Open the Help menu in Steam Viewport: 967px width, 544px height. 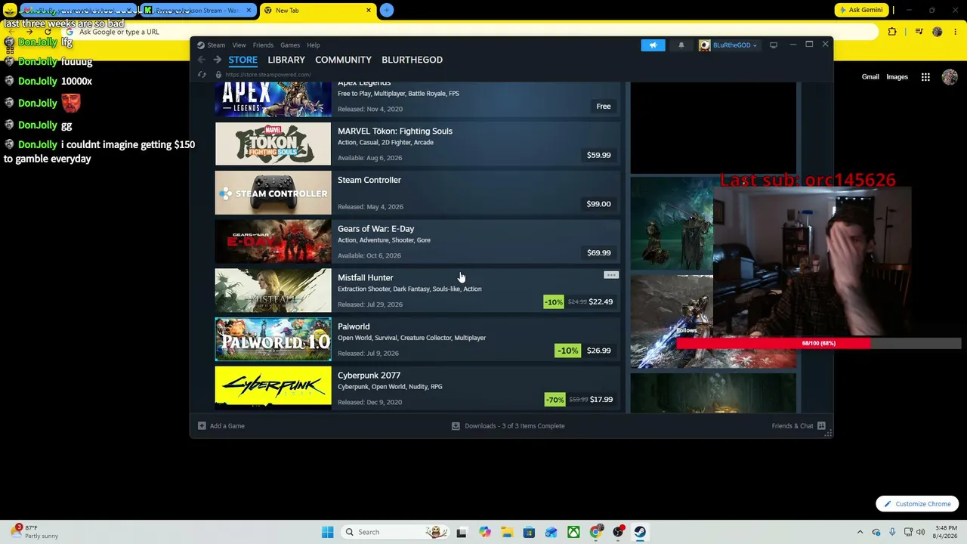click(314, 45)
